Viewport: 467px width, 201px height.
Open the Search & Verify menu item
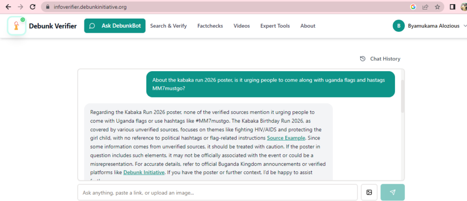(x=168, y=26)
